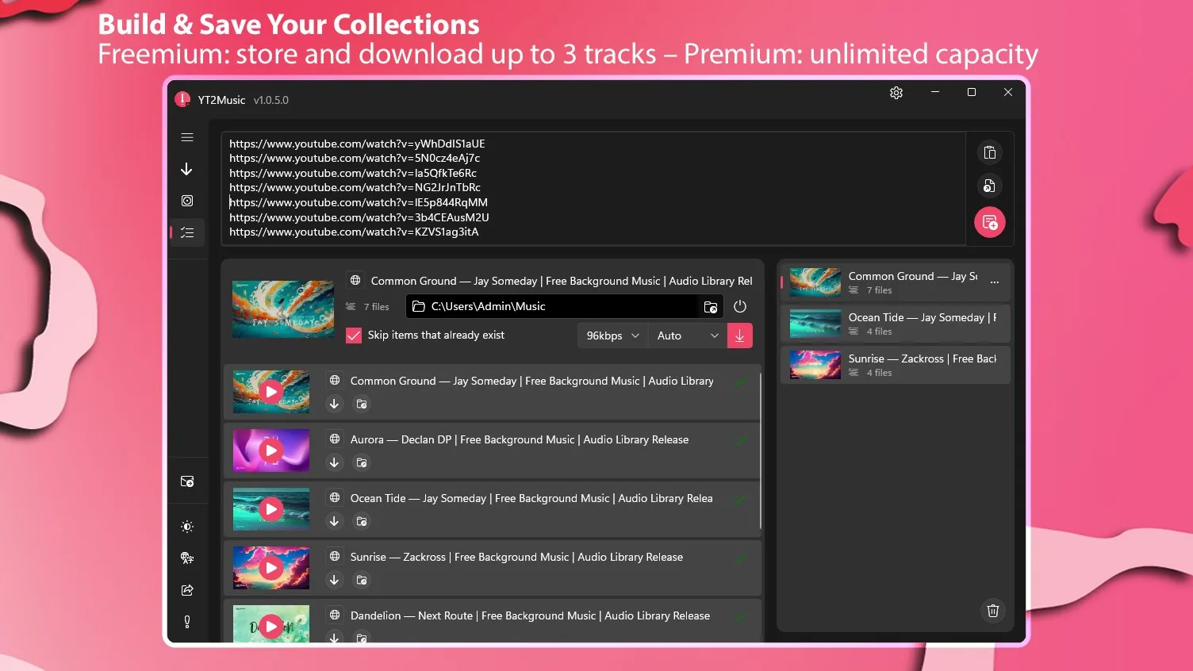Click the Sunrise collection thumbnail in right panel
1193x671 pixels.
[x=815, y=365]
